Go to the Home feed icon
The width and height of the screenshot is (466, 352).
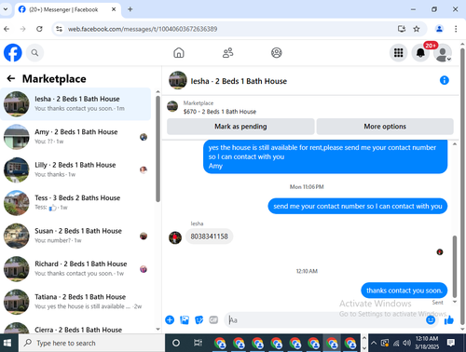point(179,53)
